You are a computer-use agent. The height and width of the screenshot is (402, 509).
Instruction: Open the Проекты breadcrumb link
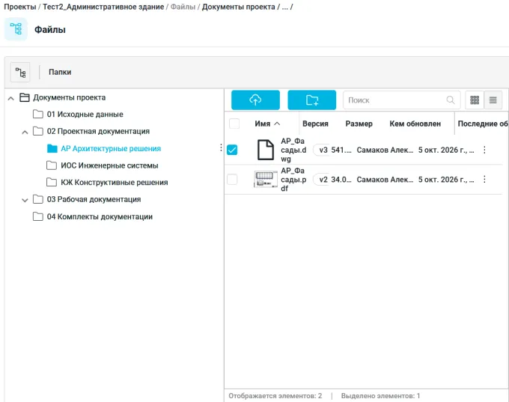pos(19,7)
